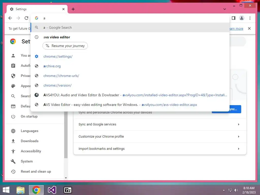
Task: Click the Downloads arrow icon
Action: pos(13,141)
